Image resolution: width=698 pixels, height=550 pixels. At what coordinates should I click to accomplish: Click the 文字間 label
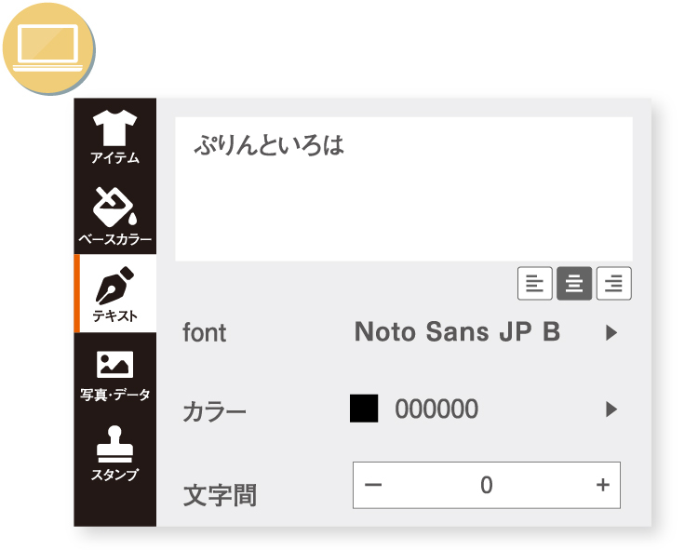tap(220, 495)
